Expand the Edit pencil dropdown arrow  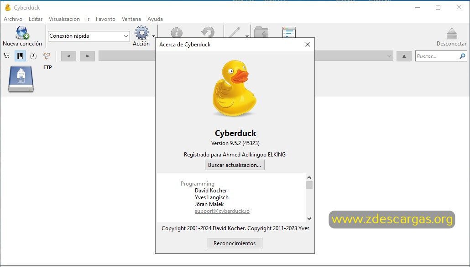tap(247, 36)
